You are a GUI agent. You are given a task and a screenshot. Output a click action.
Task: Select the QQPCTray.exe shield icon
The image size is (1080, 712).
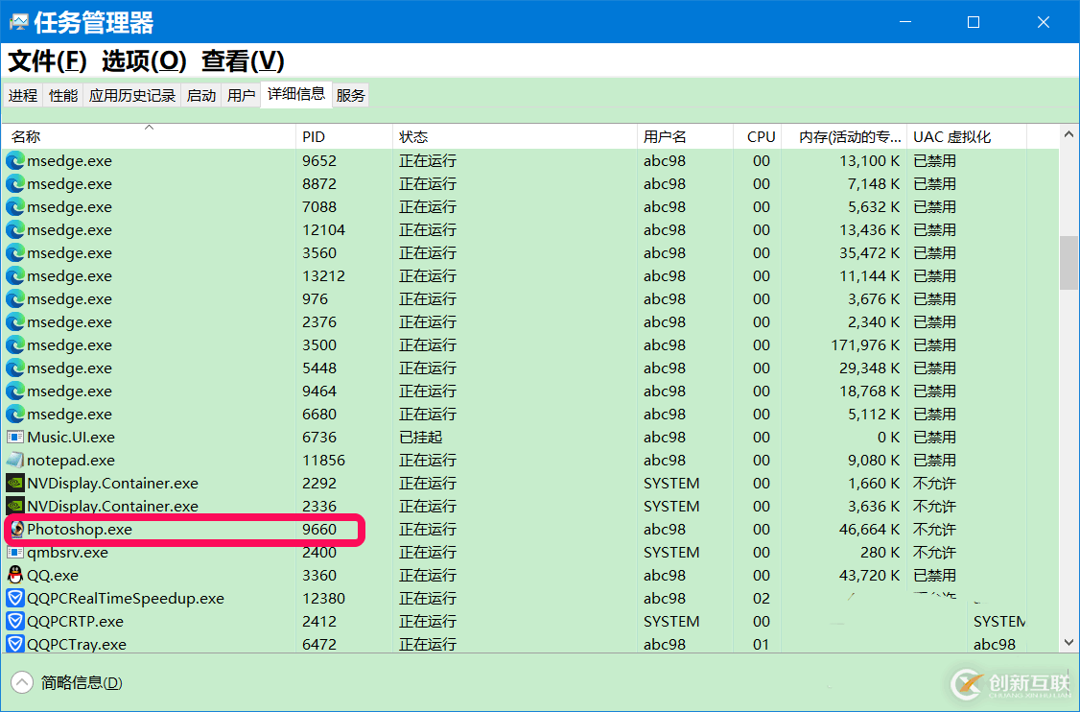point(15,645)
